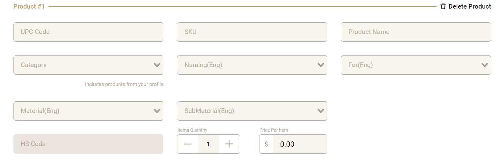Click the disabled HS Code field

(88, 144)
